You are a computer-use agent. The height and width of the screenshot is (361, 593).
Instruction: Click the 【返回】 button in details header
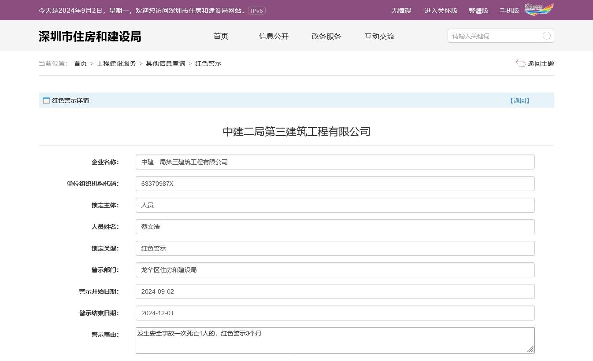[x=519, y=100]
